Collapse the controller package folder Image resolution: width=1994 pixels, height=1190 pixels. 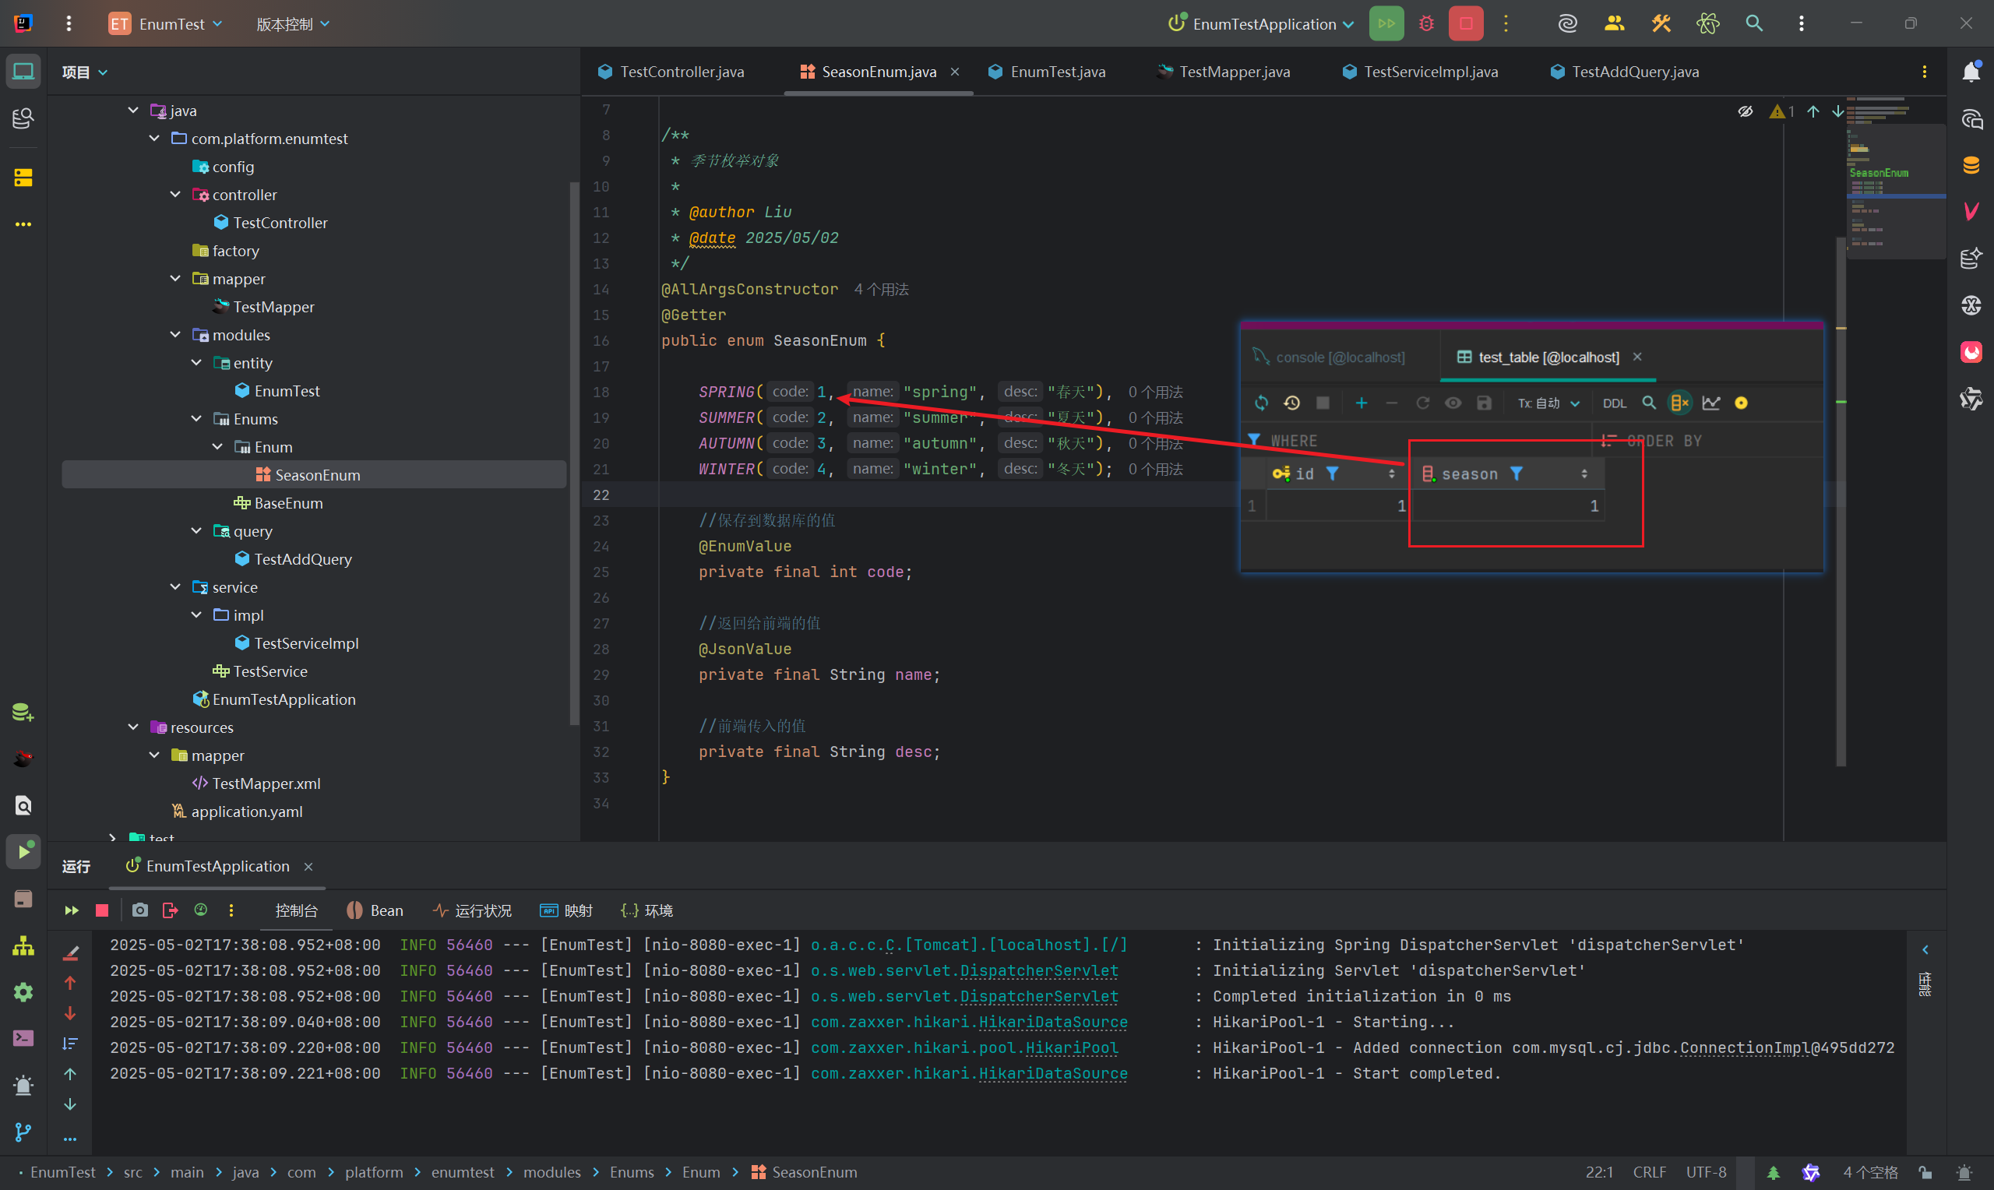[x=175, y=195]
